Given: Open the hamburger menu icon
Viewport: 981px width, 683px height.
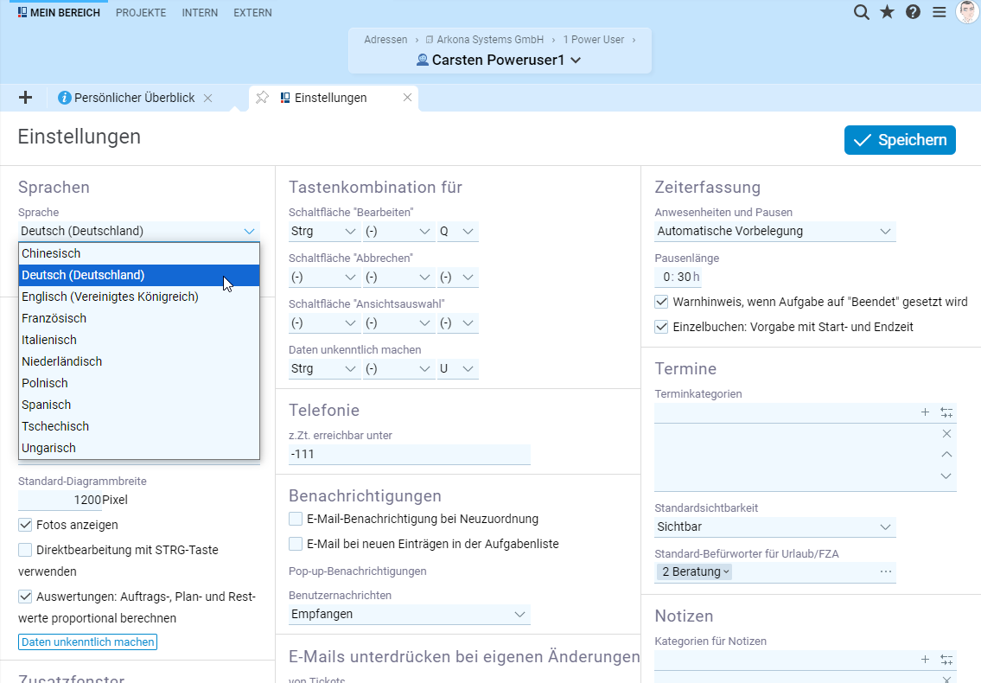Looking at the screenshot, I should (940, 12).
